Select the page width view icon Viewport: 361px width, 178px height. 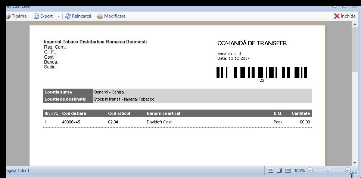271,171
